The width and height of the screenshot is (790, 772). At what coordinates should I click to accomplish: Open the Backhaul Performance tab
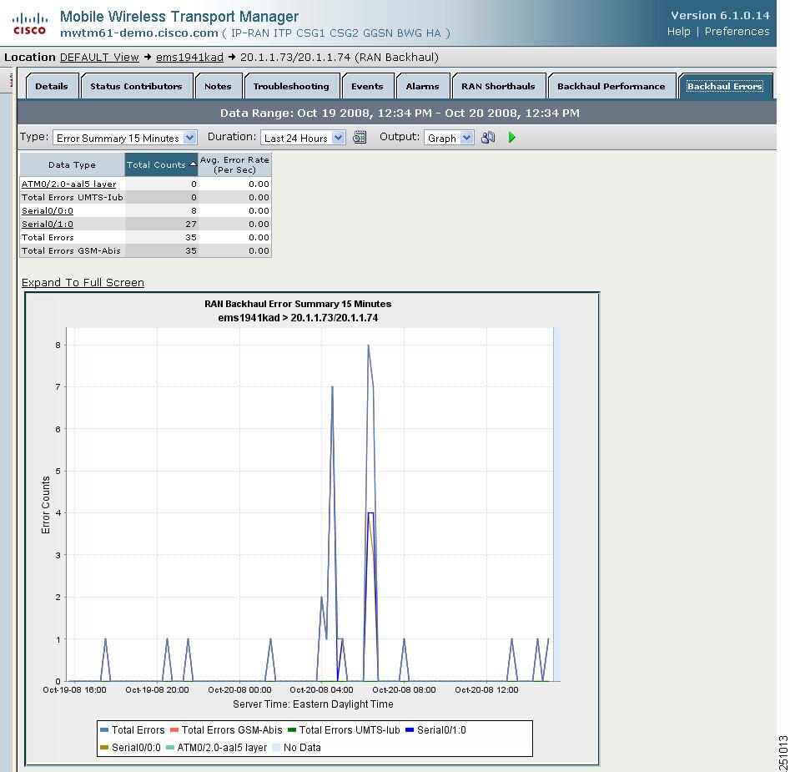[x=611, y=86]
